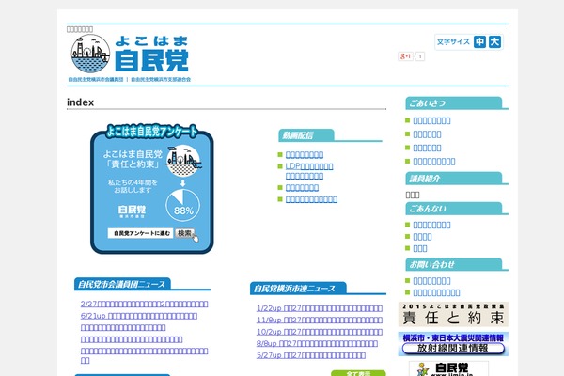Click the ごあいさつ sidebar heading

tap(457, 103)
